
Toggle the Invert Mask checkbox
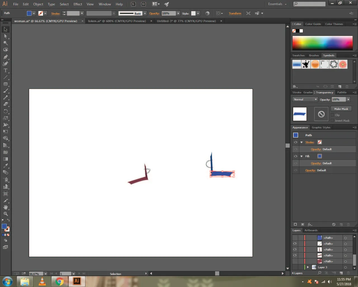pyautogui.click(x=332, y=121)
